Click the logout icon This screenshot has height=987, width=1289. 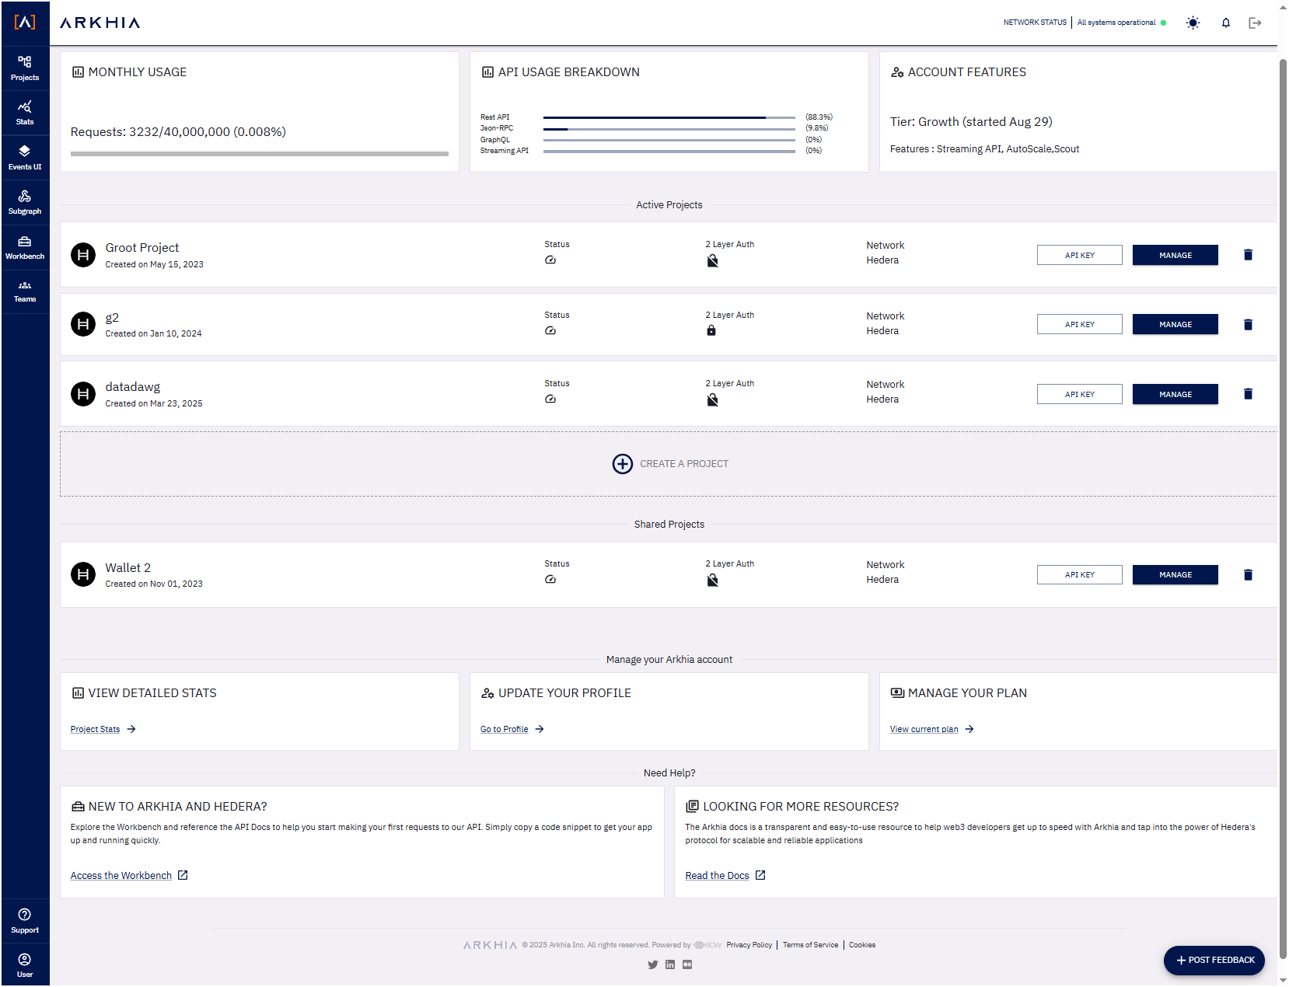pos(1255,23)
